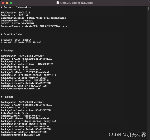Click the yellow minimize window button
150x140 pixels.
point(7,3)
